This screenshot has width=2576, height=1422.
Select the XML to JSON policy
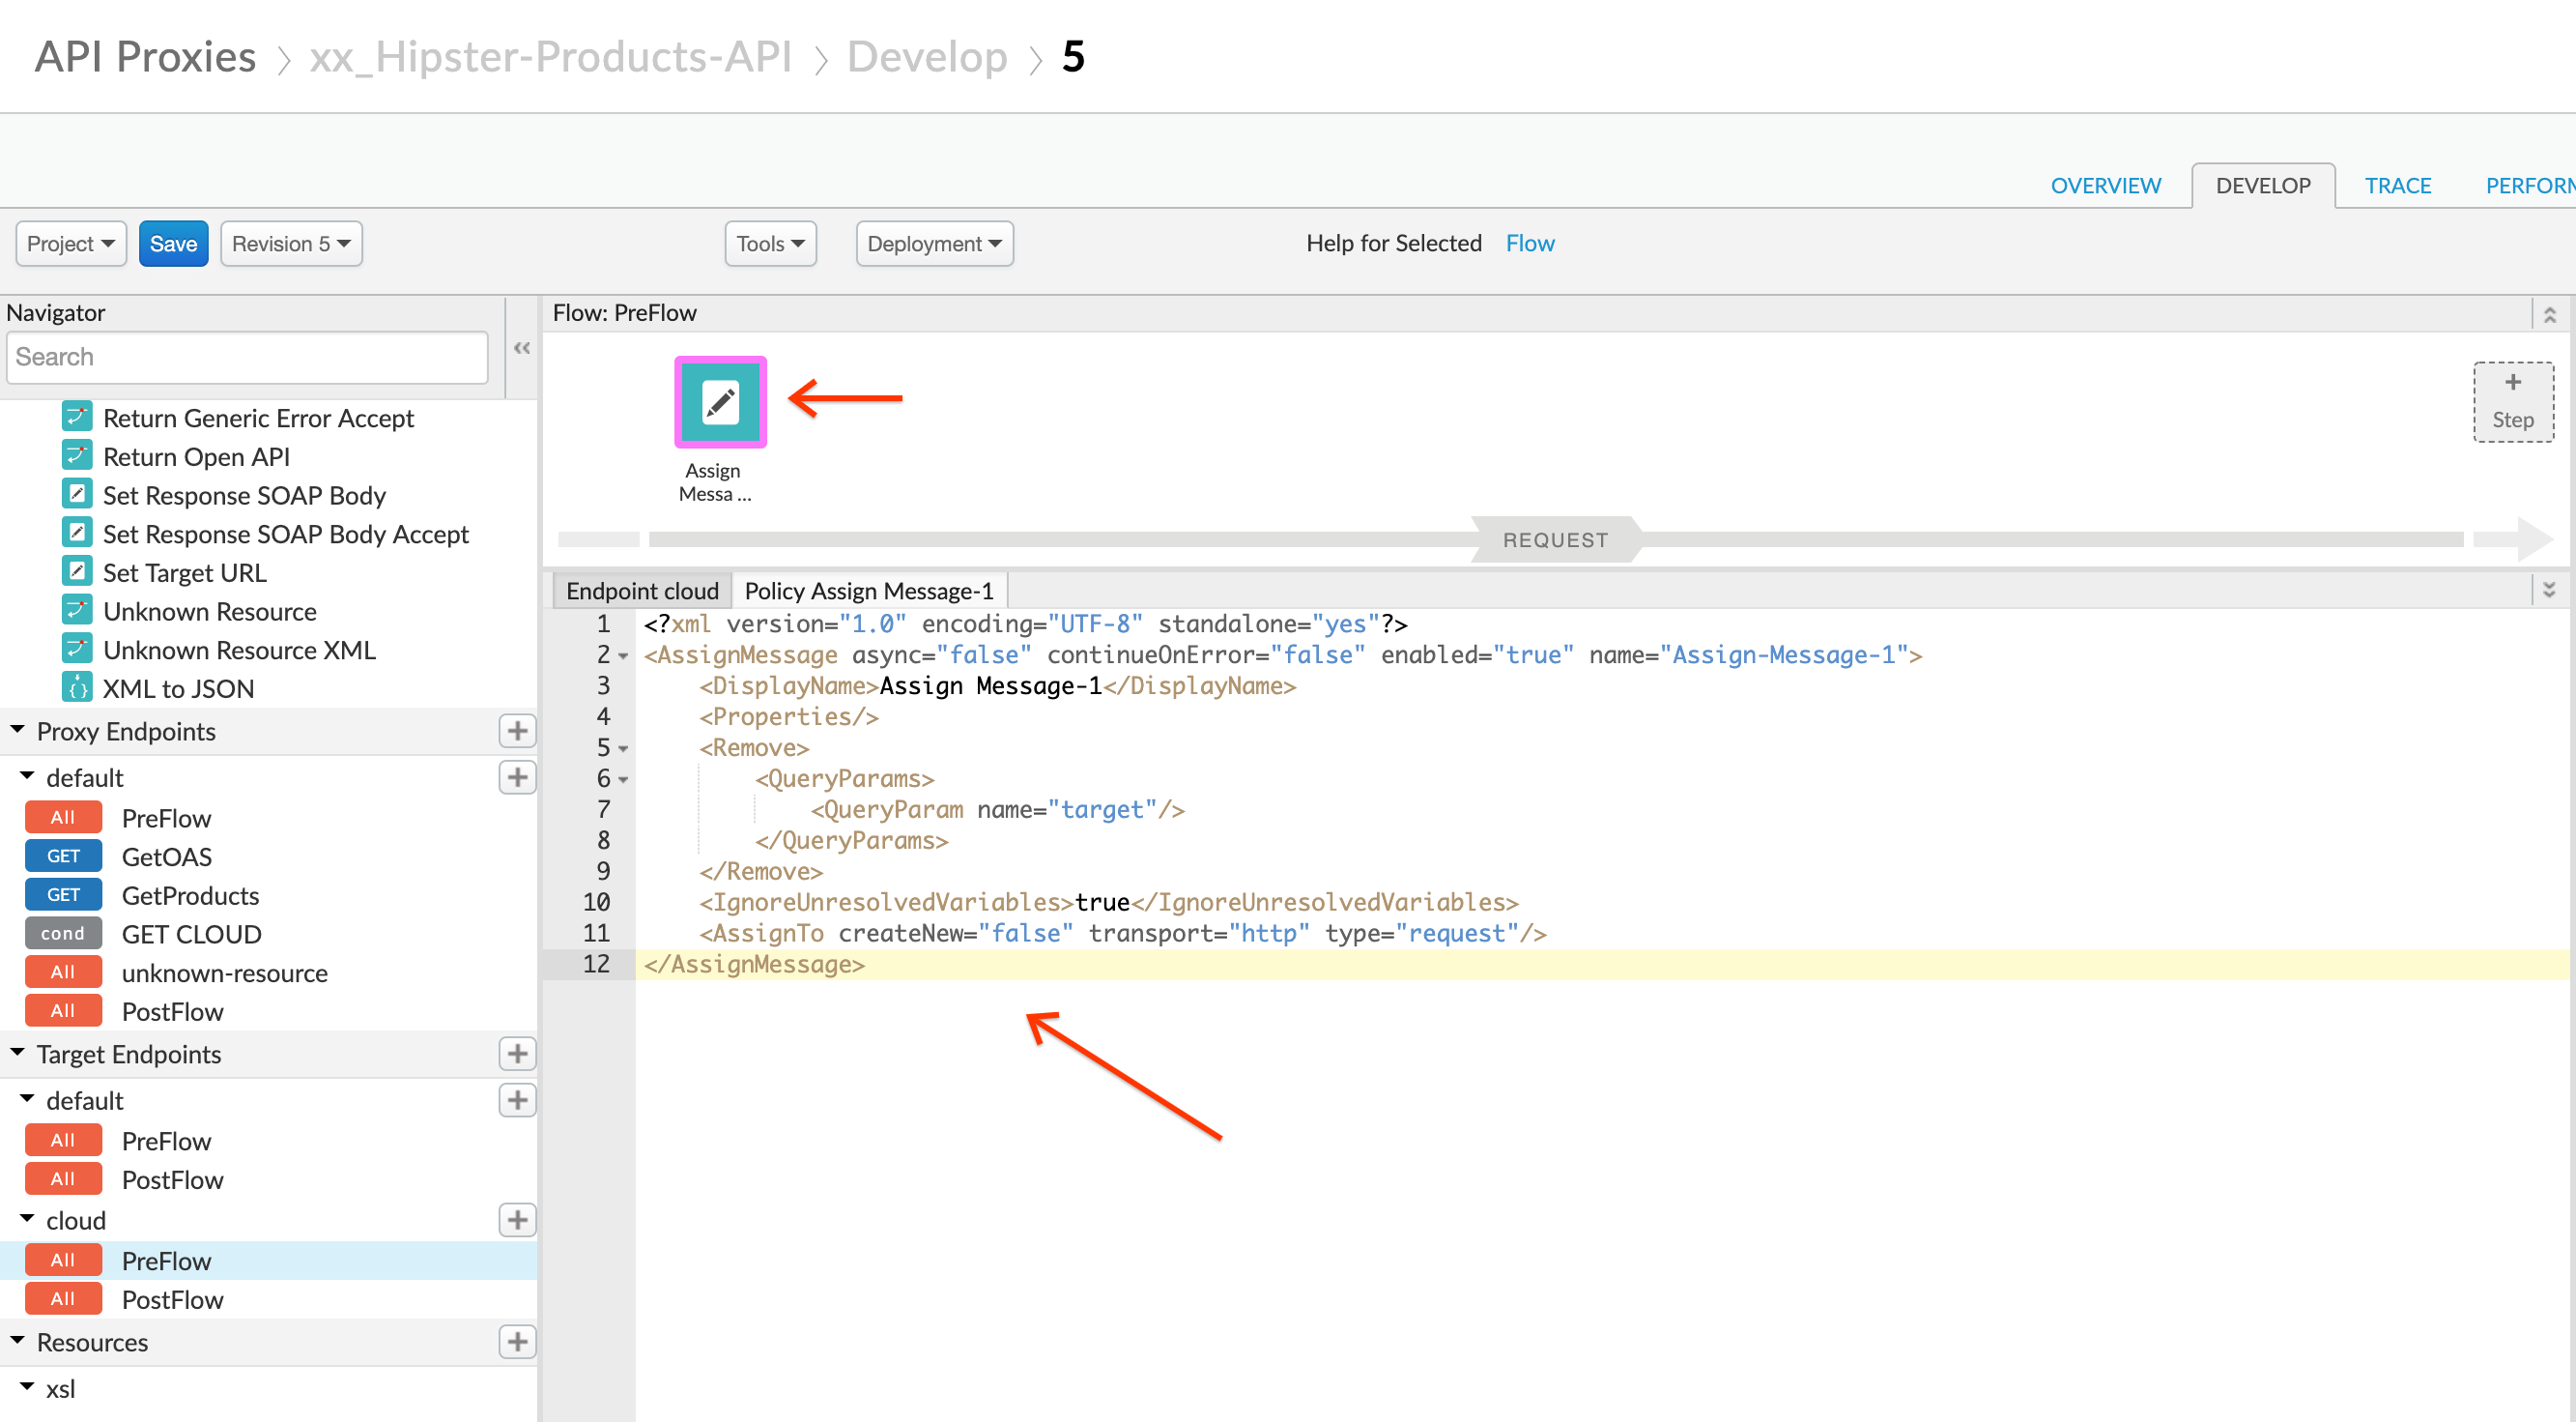click(178, 688)
